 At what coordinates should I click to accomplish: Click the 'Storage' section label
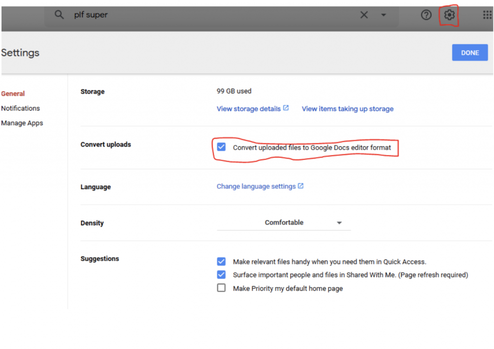pyautogui.click(x=92, y=92)
